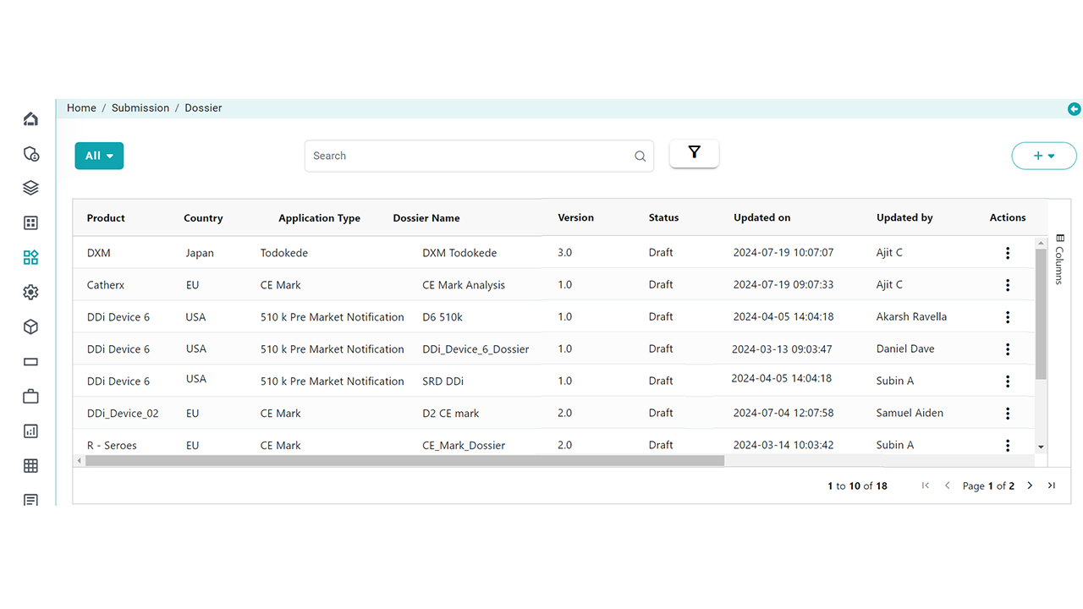Collapse panel using teal arrow icon
This screenshot has width=1083, height=609.
[1074, 109]
